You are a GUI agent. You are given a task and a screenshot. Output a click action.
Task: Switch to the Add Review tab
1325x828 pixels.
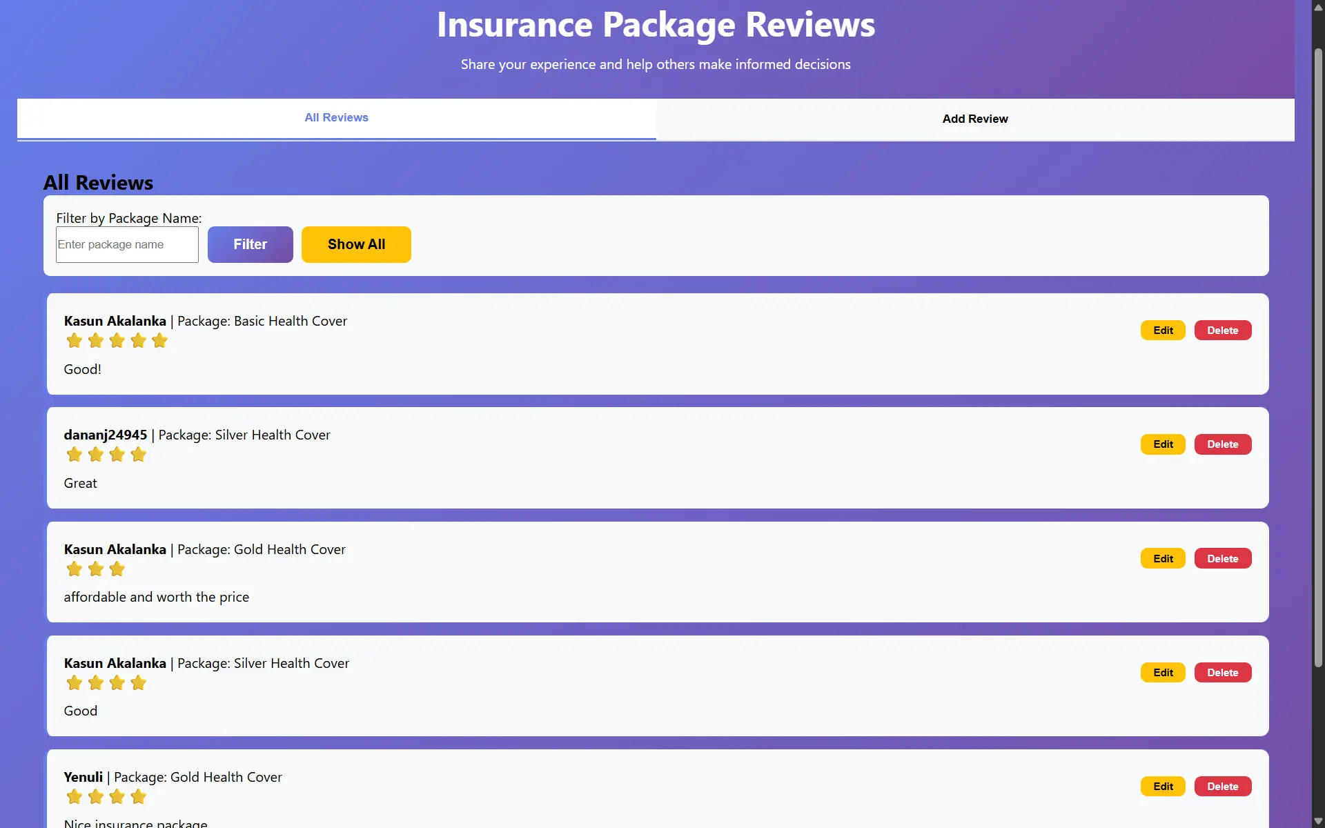coord(974,119)
